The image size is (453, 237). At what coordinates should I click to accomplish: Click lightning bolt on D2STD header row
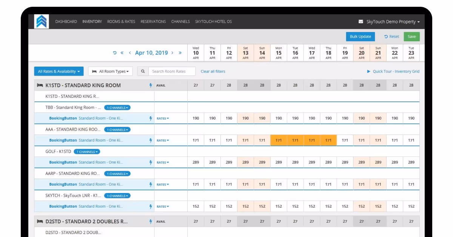tap(151, 222)
